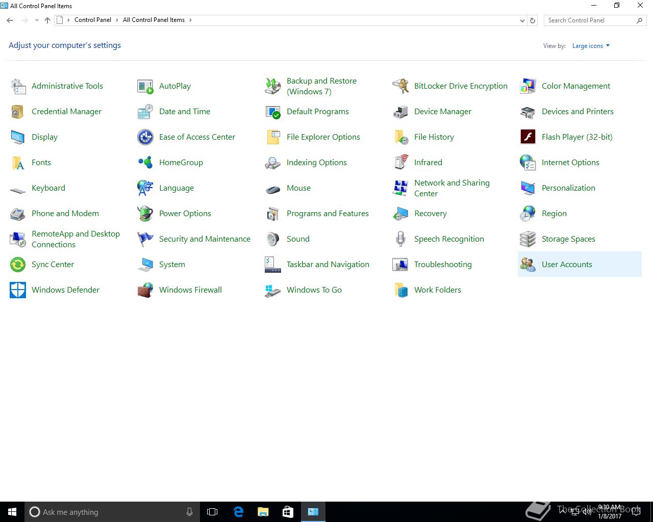This screenshot has height=522, width=653.
Task: Open the Devices and Printers icon
Action: (x=528, y=112)
